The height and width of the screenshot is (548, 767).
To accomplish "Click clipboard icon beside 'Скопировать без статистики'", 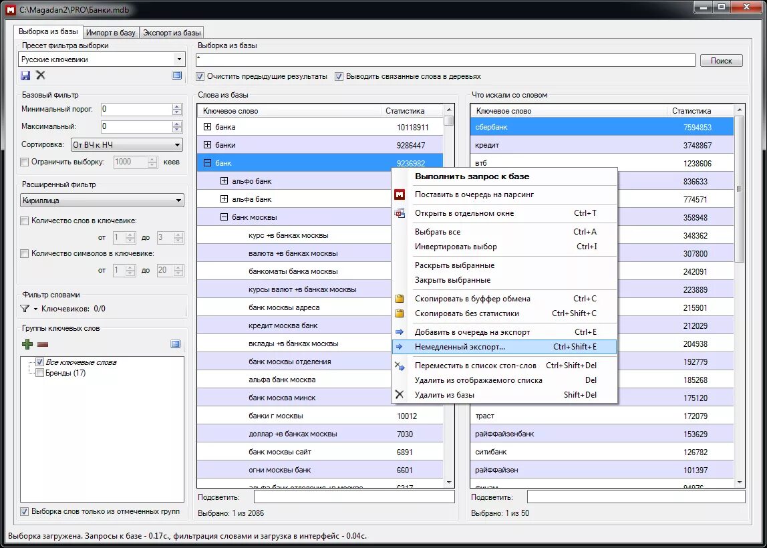I will click(x=400, y=313).
